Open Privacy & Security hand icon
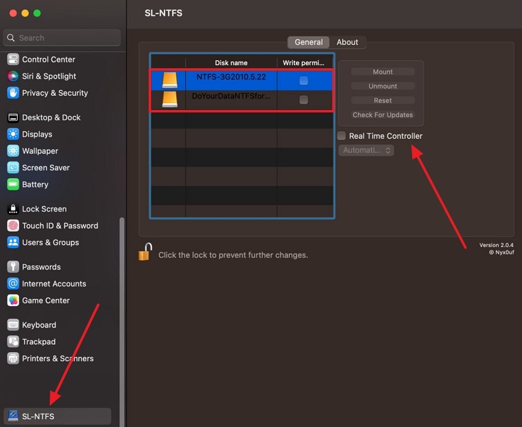The image size is (522, 427). tap(13, 93)
